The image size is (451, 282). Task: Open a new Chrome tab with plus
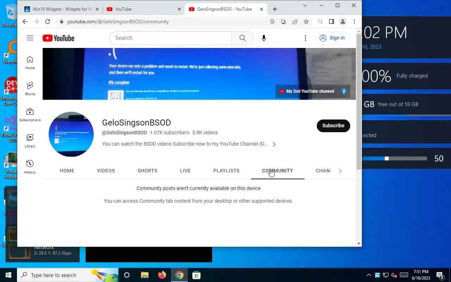[275, 9]
